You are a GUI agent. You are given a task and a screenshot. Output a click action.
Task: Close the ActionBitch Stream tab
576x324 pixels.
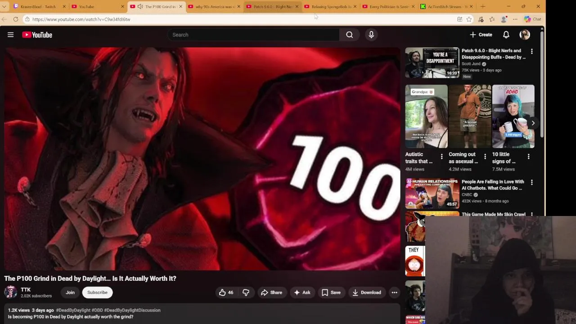tap(471, 7)
